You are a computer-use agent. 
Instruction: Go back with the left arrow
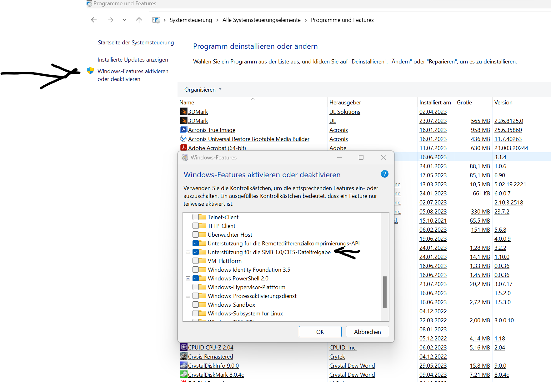point(94,20)
